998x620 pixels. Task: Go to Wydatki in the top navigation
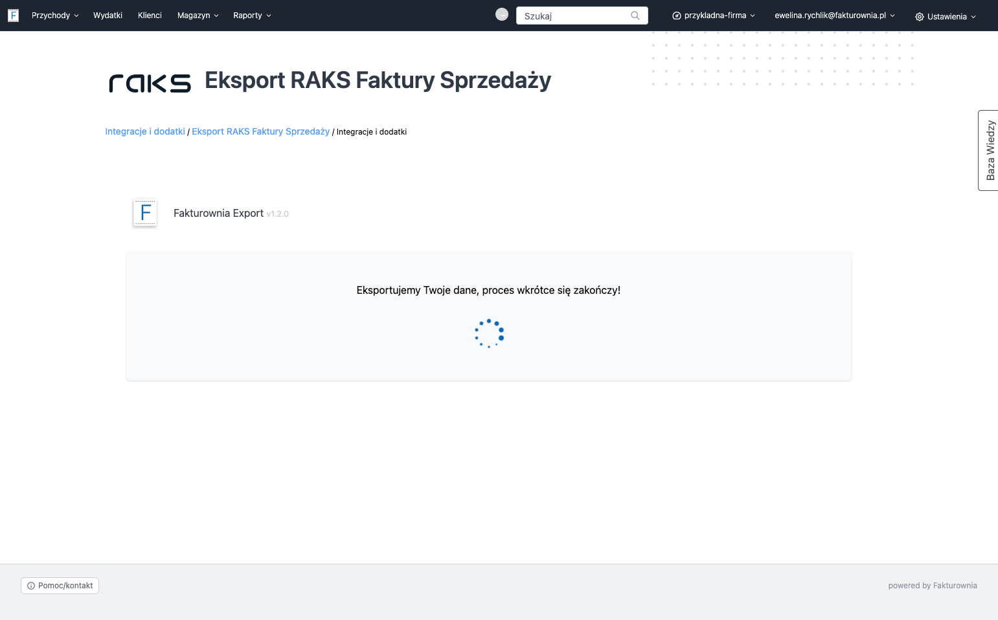[x=108, y=16]
